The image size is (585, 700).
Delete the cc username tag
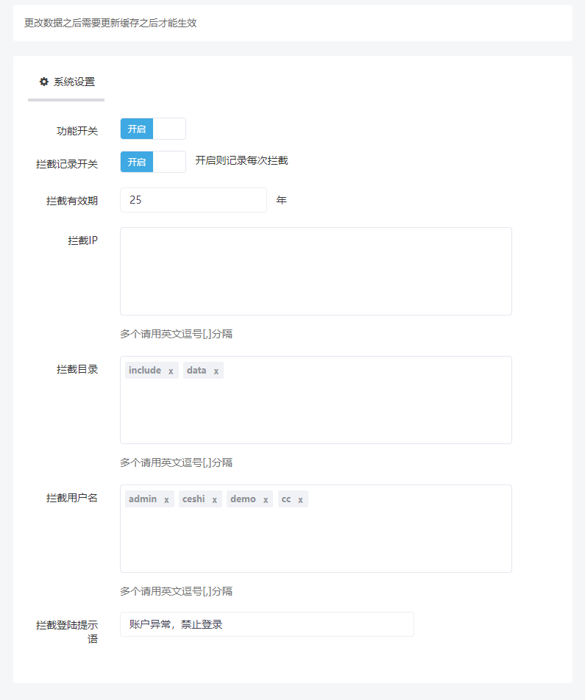click(300, 500)
